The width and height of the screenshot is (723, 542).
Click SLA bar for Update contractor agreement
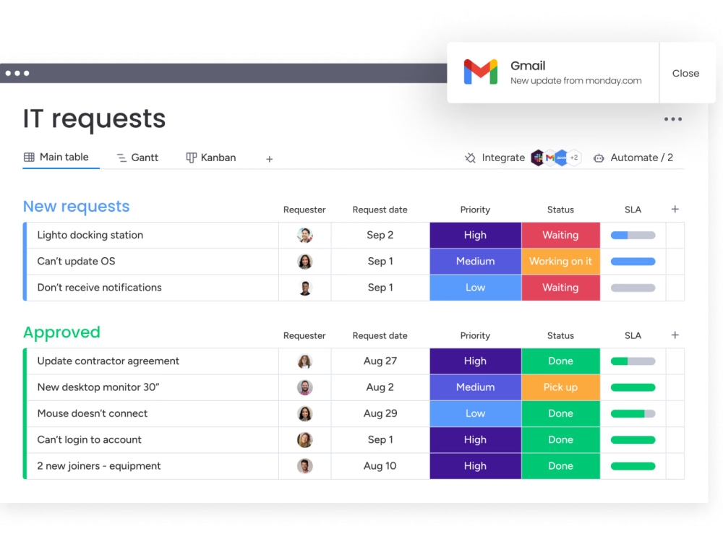633,361
